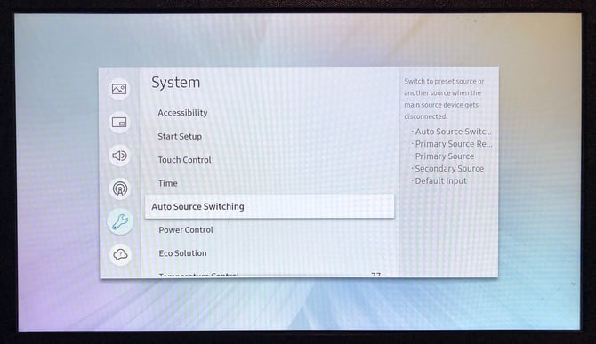Click the System heading title
Screen dimensions: 596x344
click(x=175, y=83)
